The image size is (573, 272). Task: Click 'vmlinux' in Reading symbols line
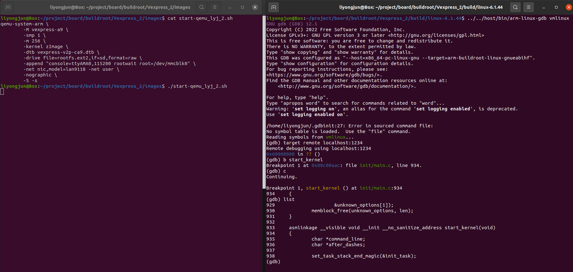point(336,137)
